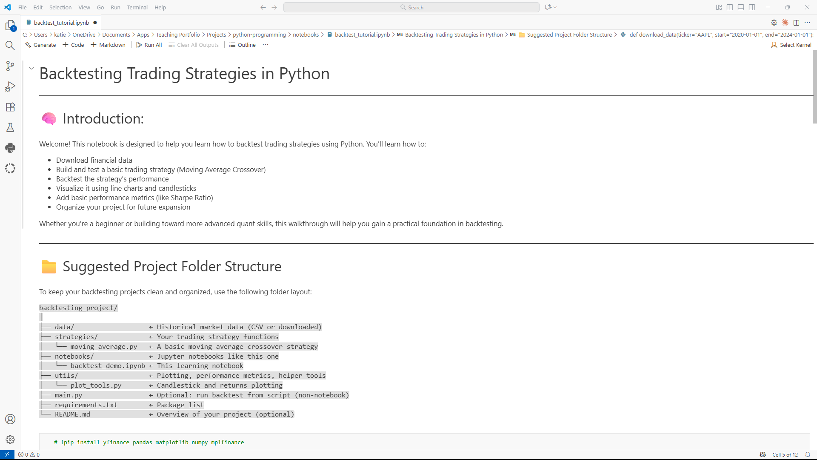The height and width of the screenshot is (460, 817).
Task: Click the vertical scrollbar thumb
Action: [x=814, y=87]
